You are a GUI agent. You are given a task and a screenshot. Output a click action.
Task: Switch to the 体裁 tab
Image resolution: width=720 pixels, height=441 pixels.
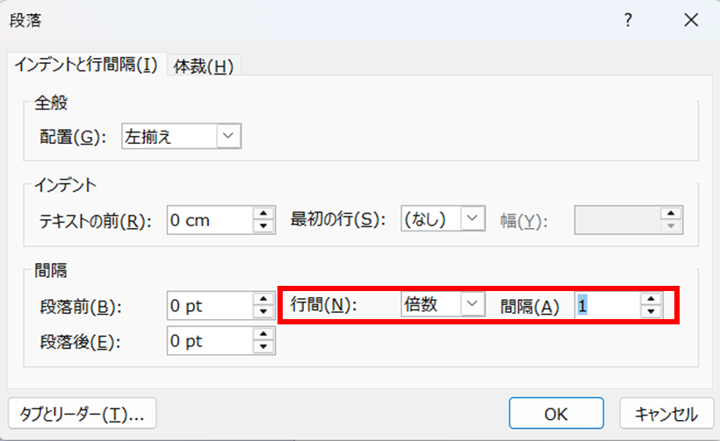point(204,66)
